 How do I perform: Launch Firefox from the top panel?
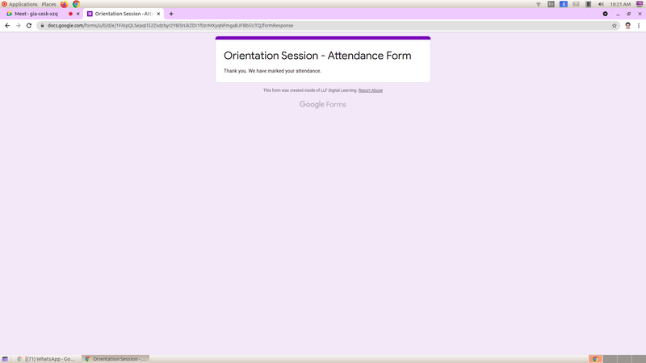(x=64, y=4)
